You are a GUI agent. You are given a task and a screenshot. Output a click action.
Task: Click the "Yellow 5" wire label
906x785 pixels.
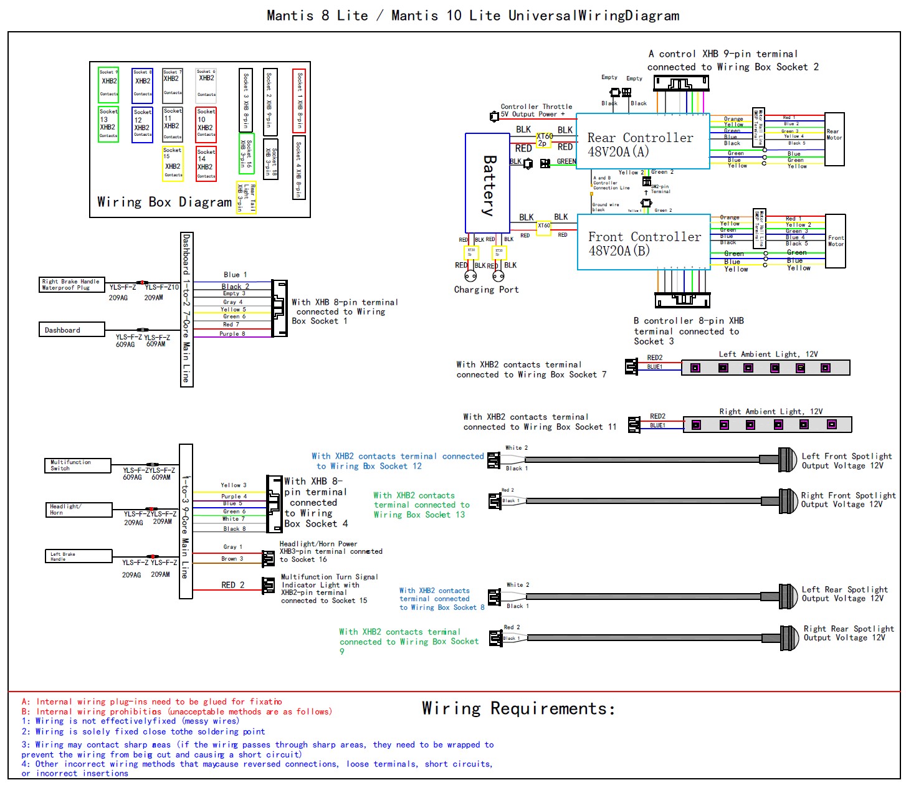pyautogui.click(x=234, y=310)
